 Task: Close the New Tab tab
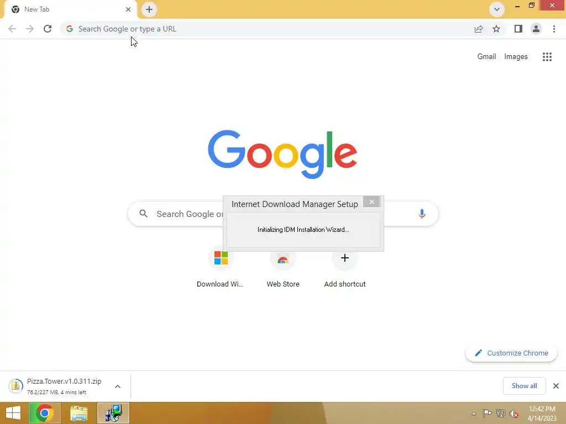[x=128, y=9]
